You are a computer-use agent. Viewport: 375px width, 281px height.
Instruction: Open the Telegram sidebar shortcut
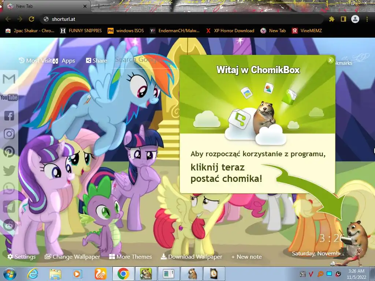click(9, 207)
